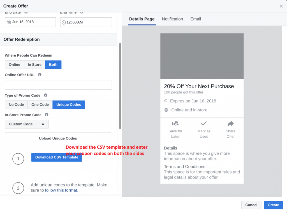Click the help icon next to Type of Promo Code
287x213 pixels.
(46, 95)
